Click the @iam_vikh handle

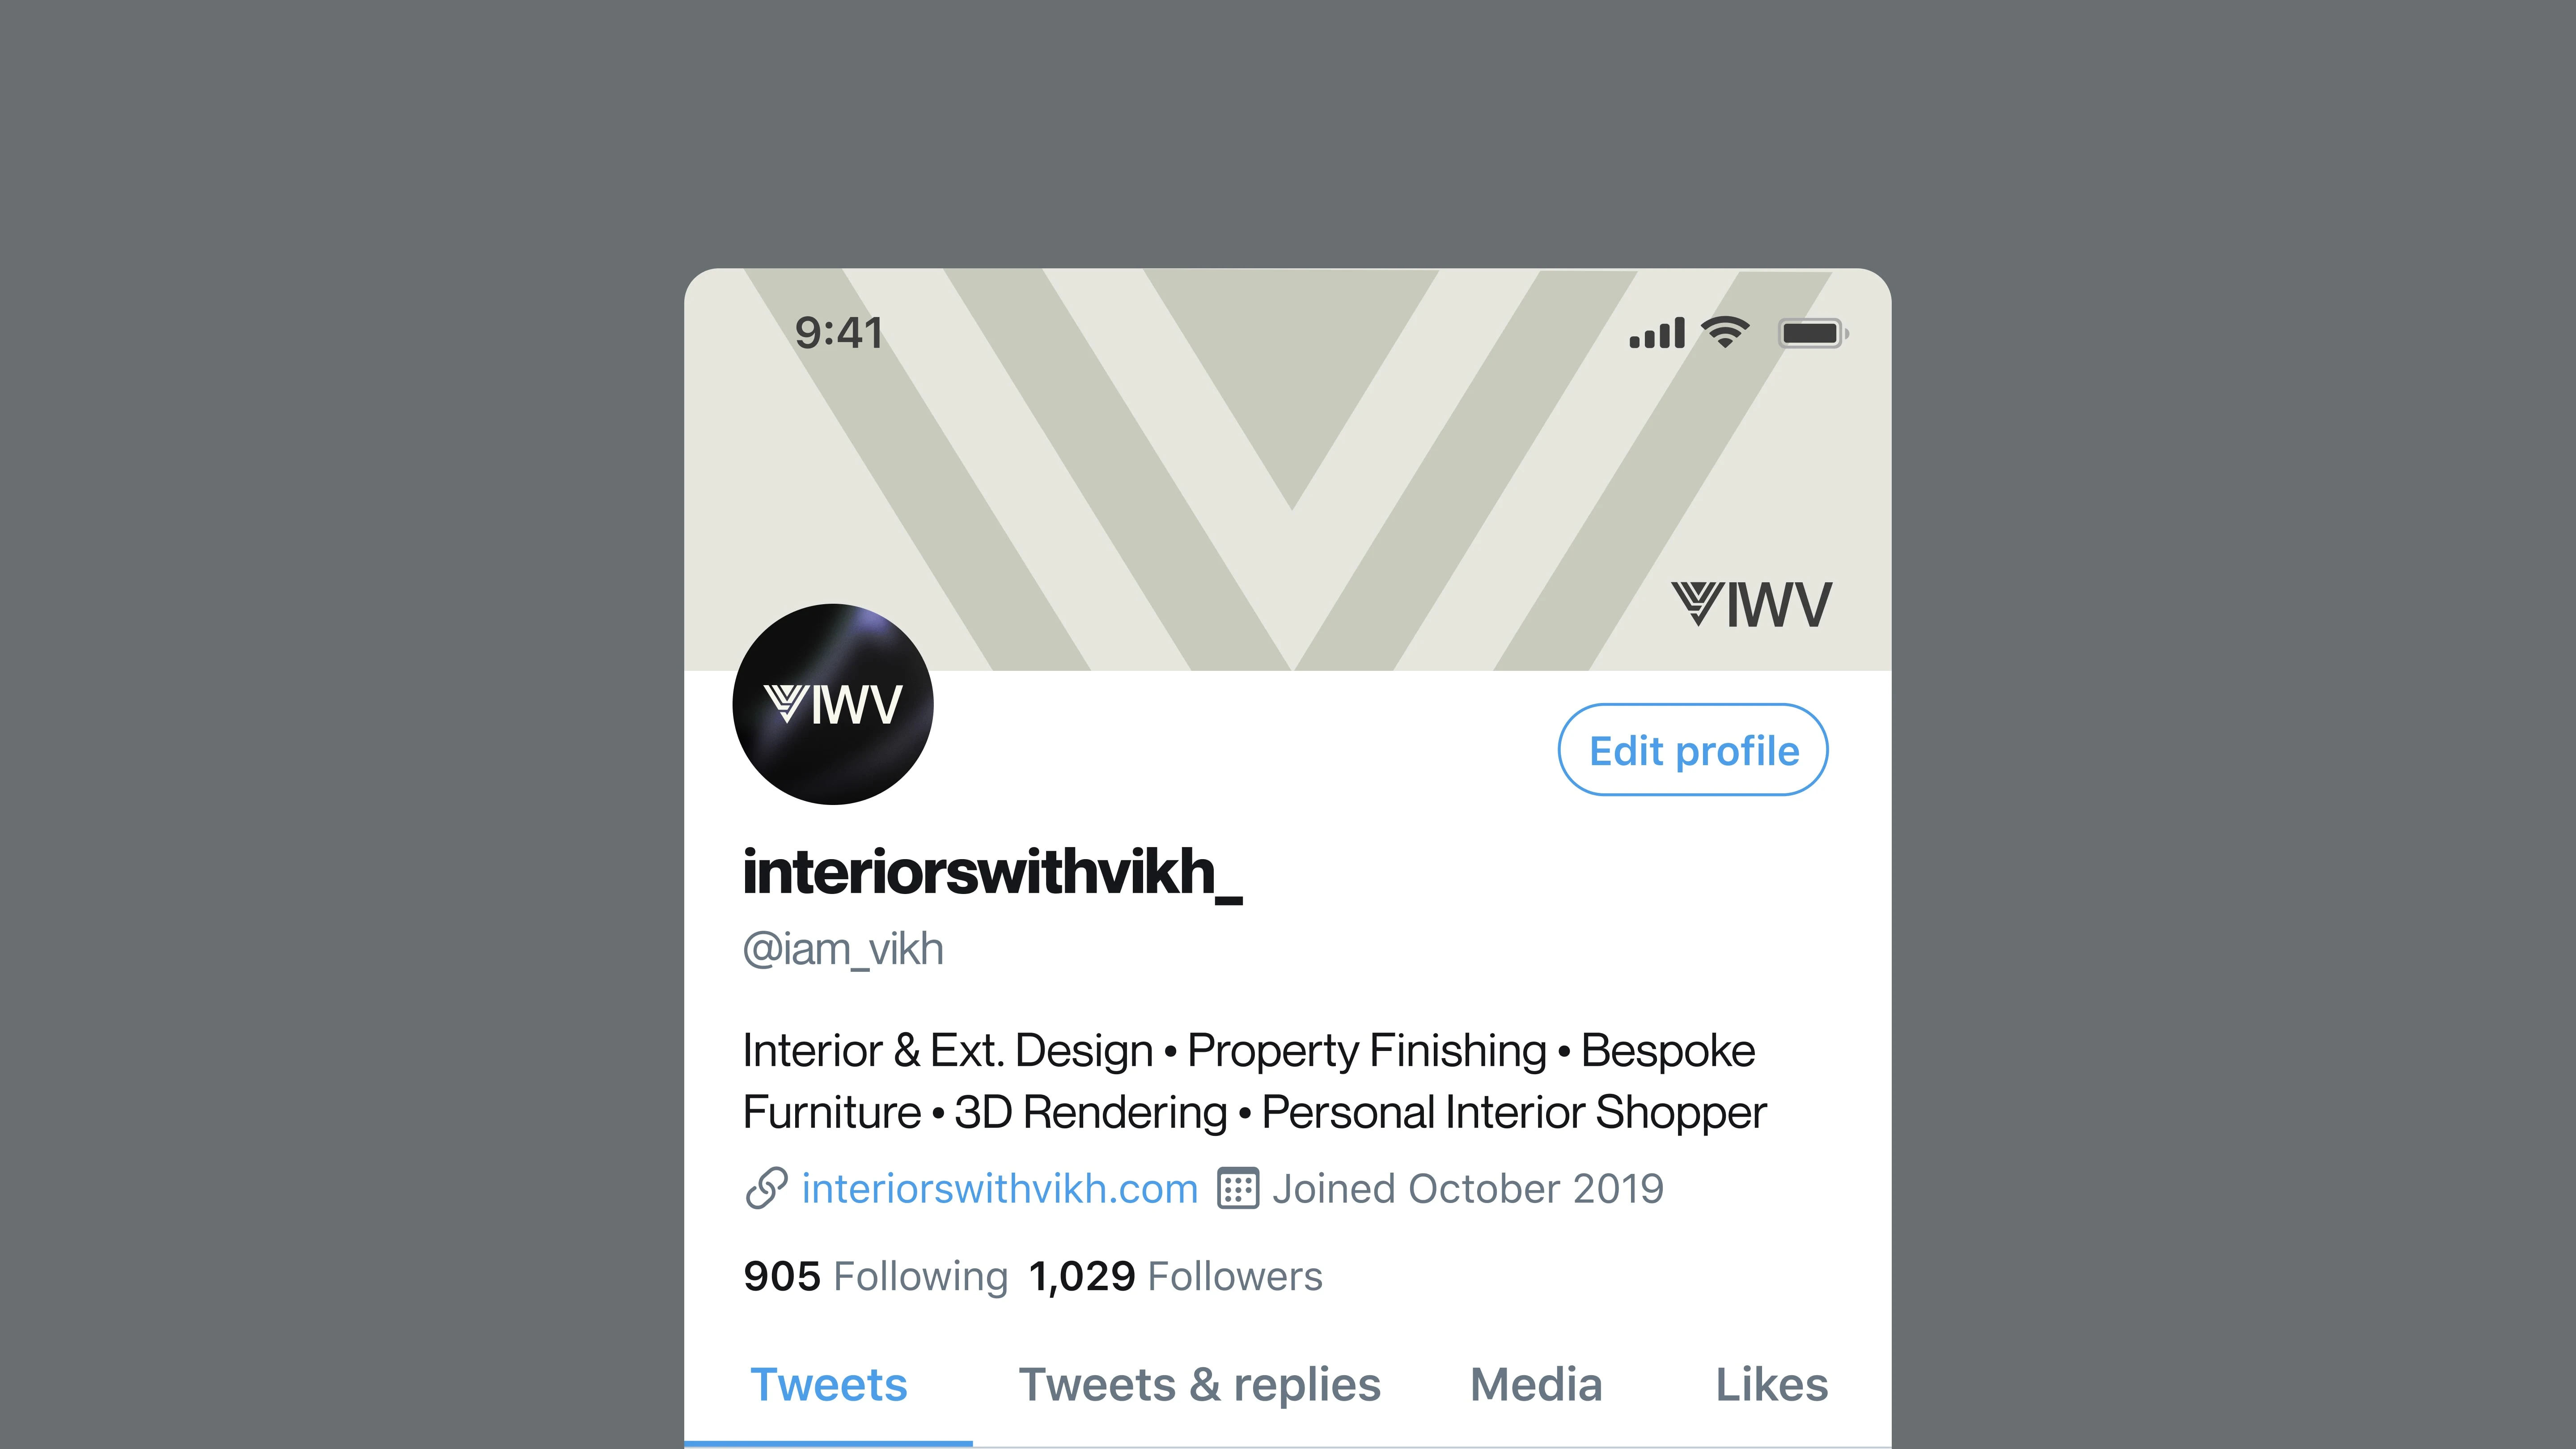[843, 949]
